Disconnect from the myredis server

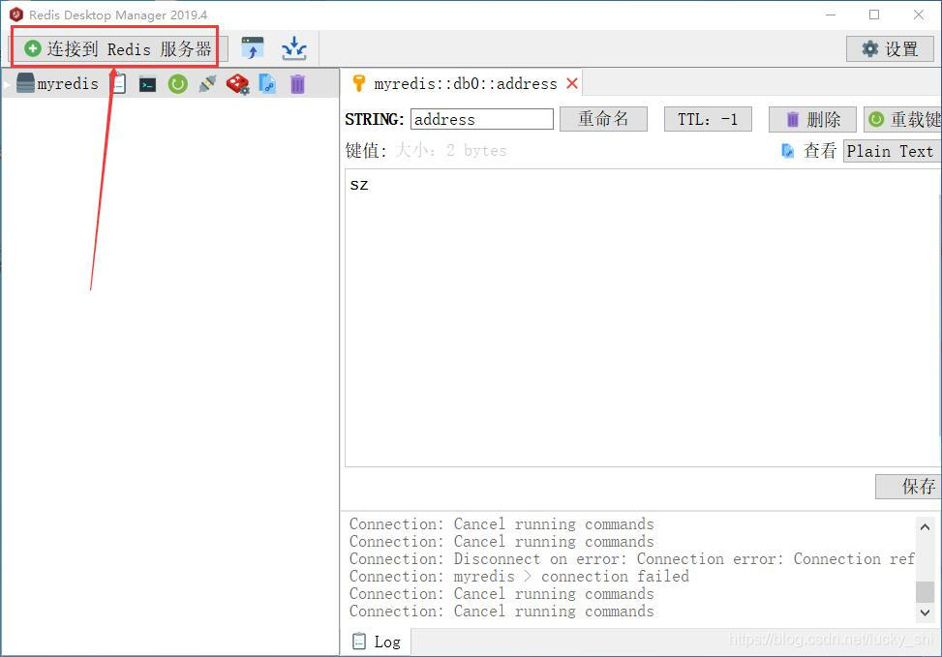point(207,83)
